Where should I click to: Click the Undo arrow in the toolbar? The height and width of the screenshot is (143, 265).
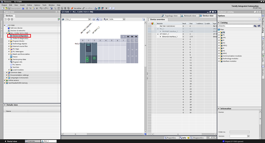point(41,8)
